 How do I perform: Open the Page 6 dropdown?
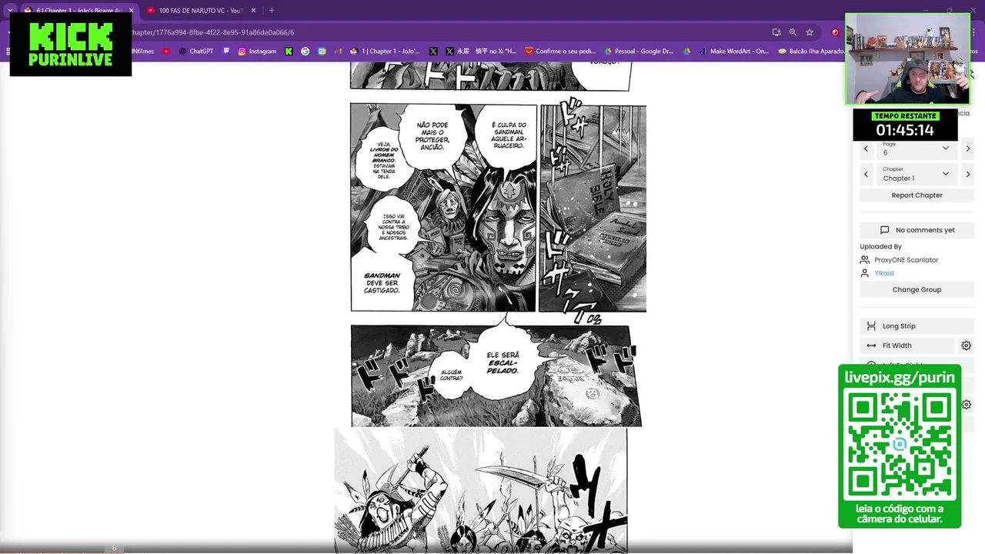click(x=916, y=149)
